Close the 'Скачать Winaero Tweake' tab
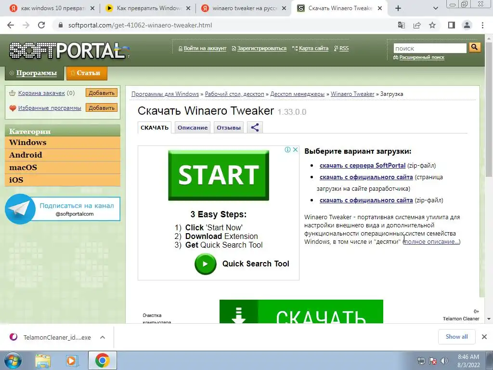493x370 pixels. coord(380,9)
